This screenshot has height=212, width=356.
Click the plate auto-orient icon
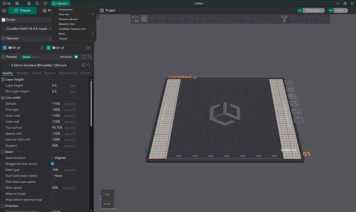coord(290,89)
